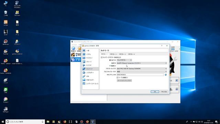Screen dimensions: 220x124
Task: Click the MAC Address input field
Action: click(140, 75)
